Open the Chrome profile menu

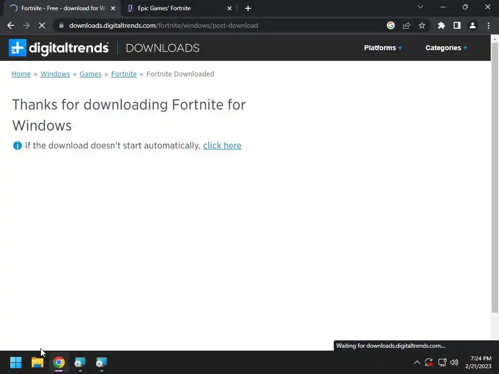click(473, 25)
